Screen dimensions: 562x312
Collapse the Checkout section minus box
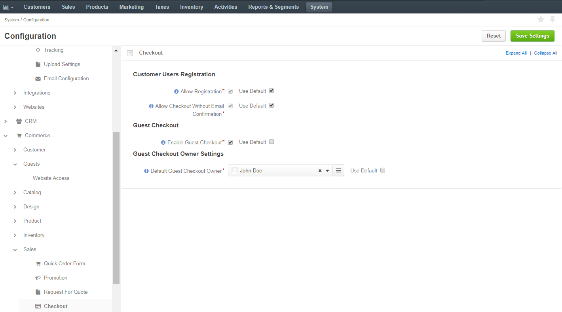click(130, 53)
